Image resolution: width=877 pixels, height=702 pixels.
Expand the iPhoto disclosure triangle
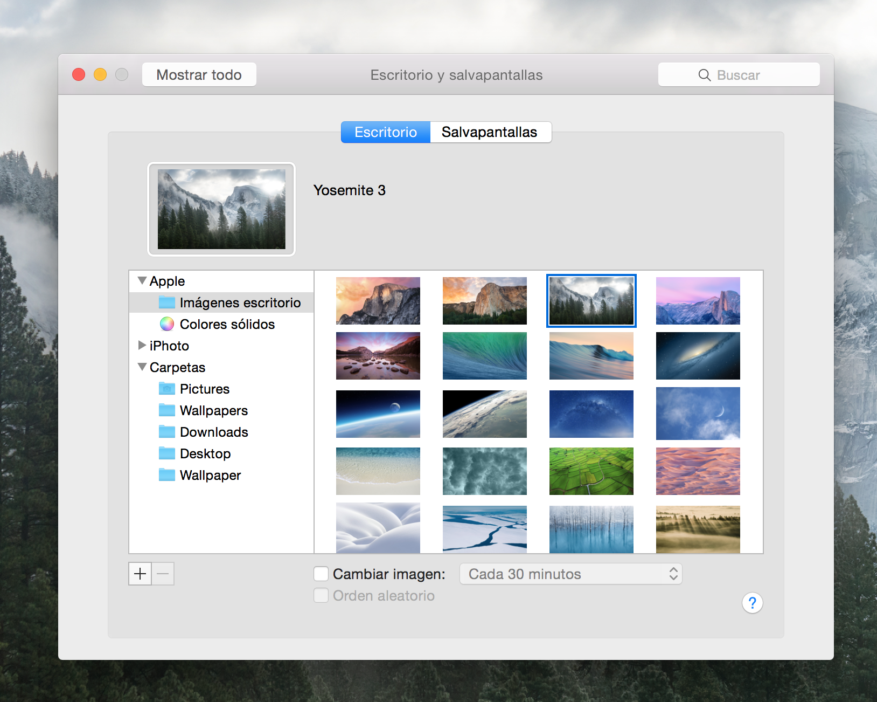[142, 345]
